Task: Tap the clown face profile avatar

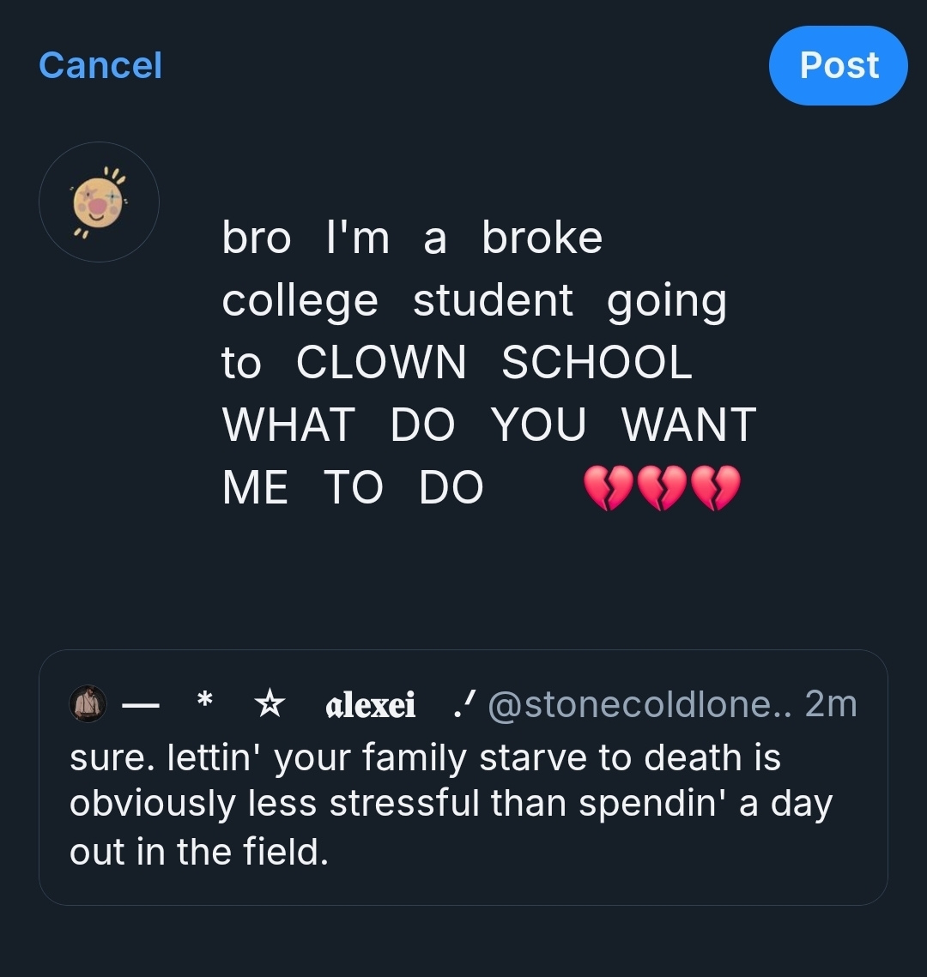Action: (99, 202)
